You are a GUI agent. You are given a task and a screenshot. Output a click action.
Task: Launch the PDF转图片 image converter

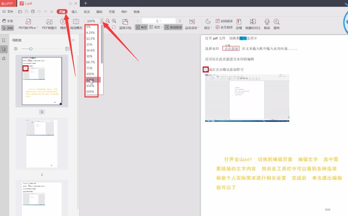point(49,24)
